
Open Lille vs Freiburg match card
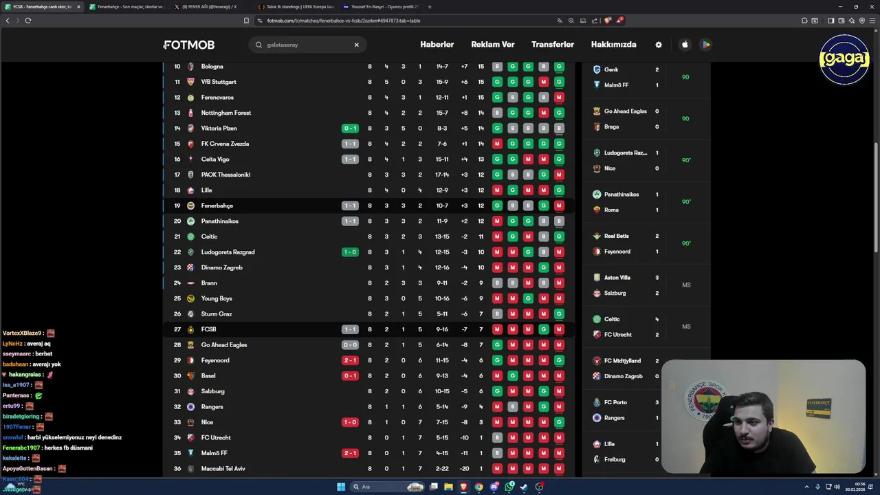pyautogui.click(x=646, y=452)
